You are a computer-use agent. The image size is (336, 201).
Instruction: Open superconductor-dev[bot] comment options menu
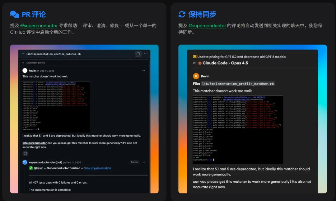(x=143, y=162)
